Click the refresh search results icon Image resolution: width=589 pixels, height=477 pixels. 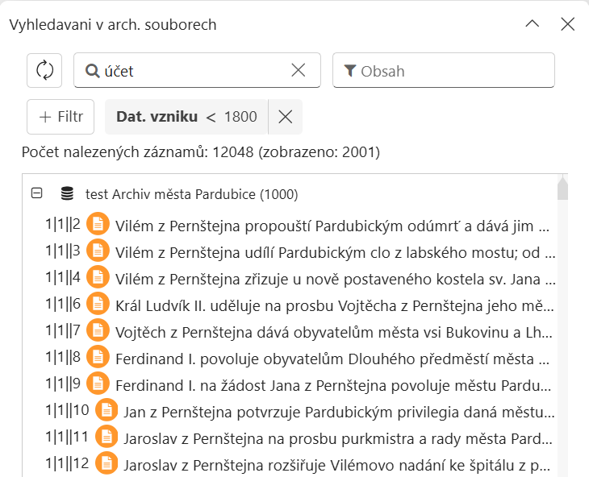click(44, 70)
